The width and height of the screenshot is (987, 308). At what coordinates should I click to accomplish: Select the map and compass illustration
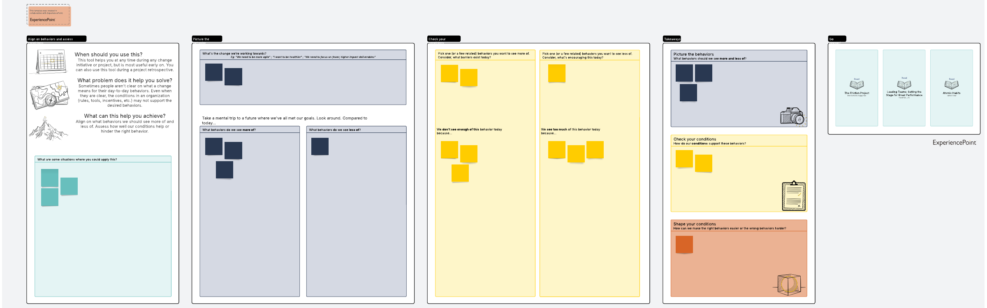[49, 96]
